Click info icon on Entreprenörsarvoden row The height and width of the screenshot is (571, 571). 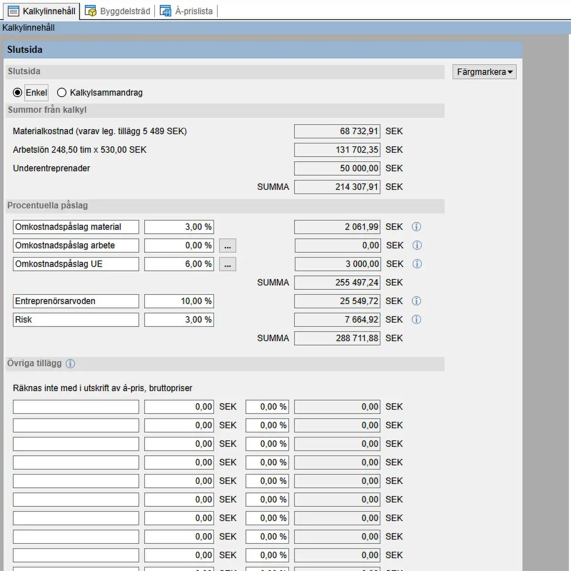pos(416,301)
